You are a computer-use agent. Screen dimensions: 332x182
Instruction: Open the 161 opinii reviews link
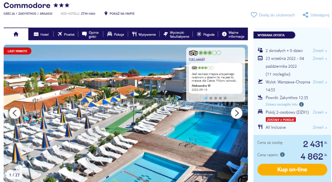tap(197, 59)
